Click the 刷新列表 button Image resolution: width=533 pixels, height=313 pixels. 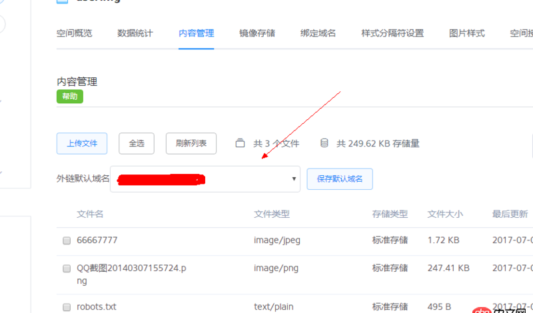pos(191,143)
